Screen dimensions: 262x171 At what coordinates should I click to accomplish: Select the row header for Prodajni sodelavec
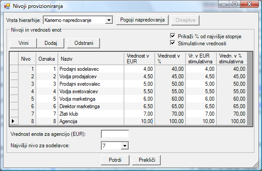pos(14,69)
